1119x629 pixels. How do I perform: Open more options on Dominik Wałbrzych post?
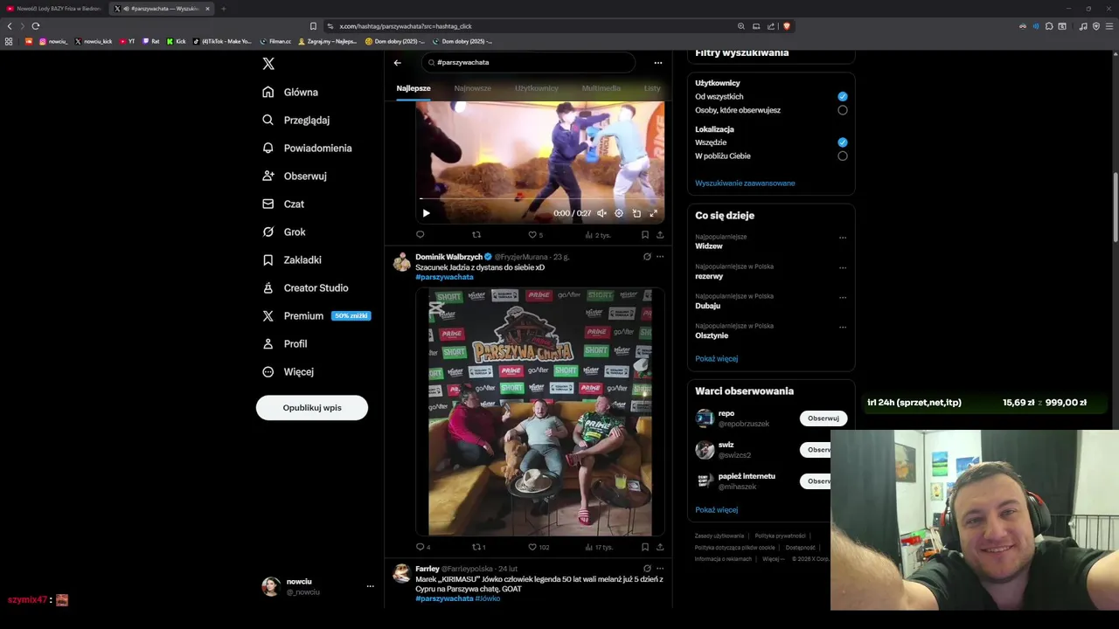660,257
